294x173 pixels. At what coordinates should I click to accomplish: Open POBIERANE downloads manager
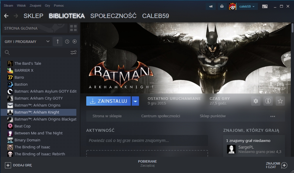[x=147, y=163]
